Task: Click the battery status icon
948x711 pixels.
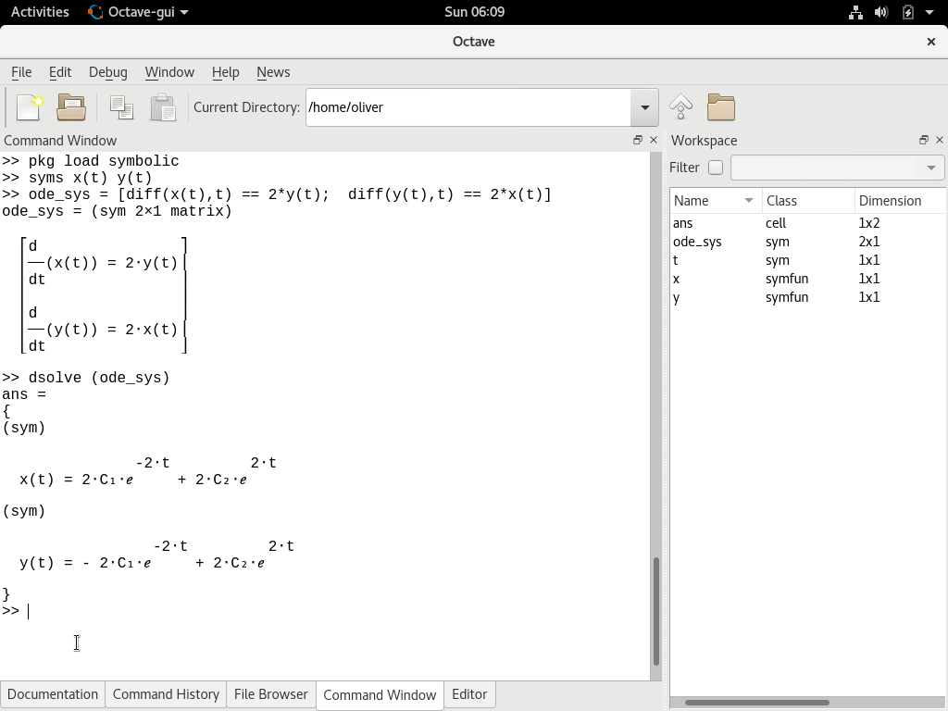Action: pyautogui.click(x=907, y=12)
